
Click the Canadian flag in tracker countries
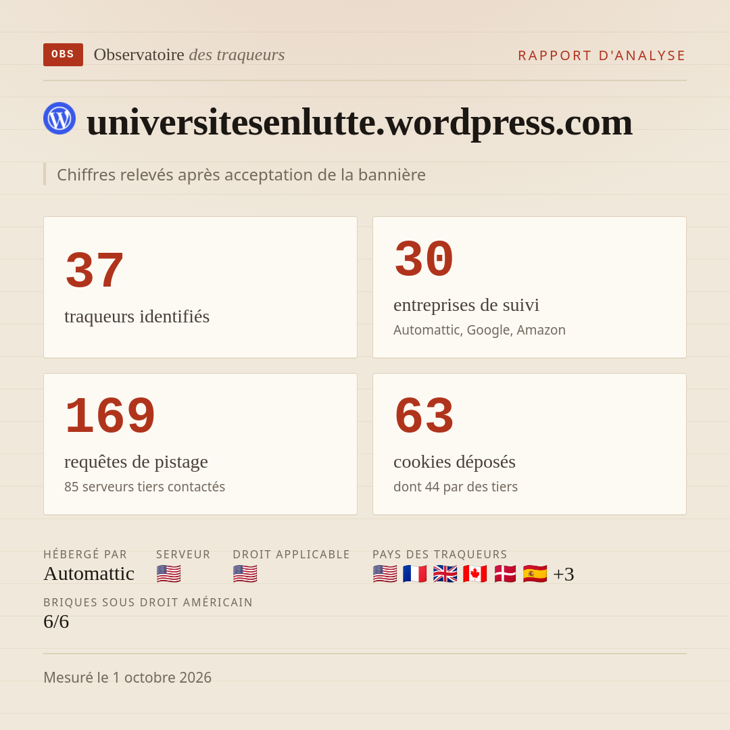(475, 574)
